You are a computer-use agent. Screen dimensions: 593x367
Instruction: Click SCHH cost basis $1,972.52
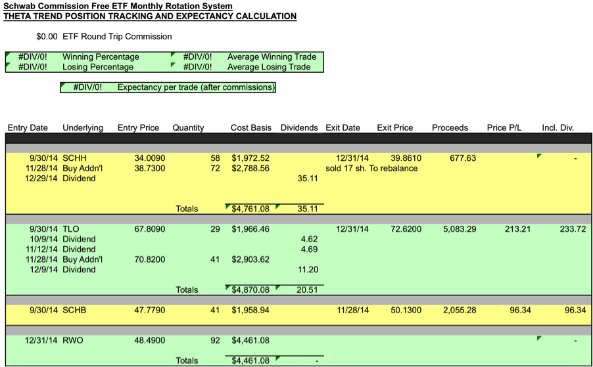click(x=250, y=158)
